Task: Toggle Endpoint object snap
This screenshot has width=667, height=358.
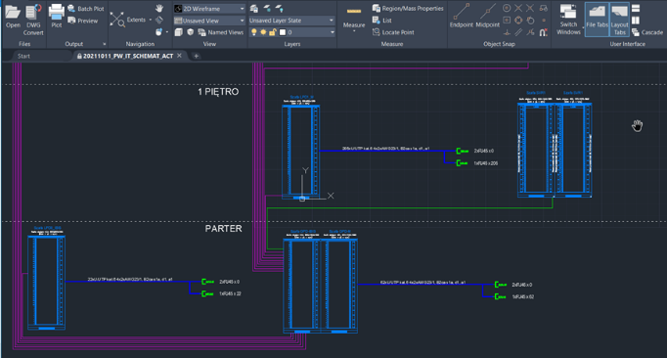Action: click(462, 16)
